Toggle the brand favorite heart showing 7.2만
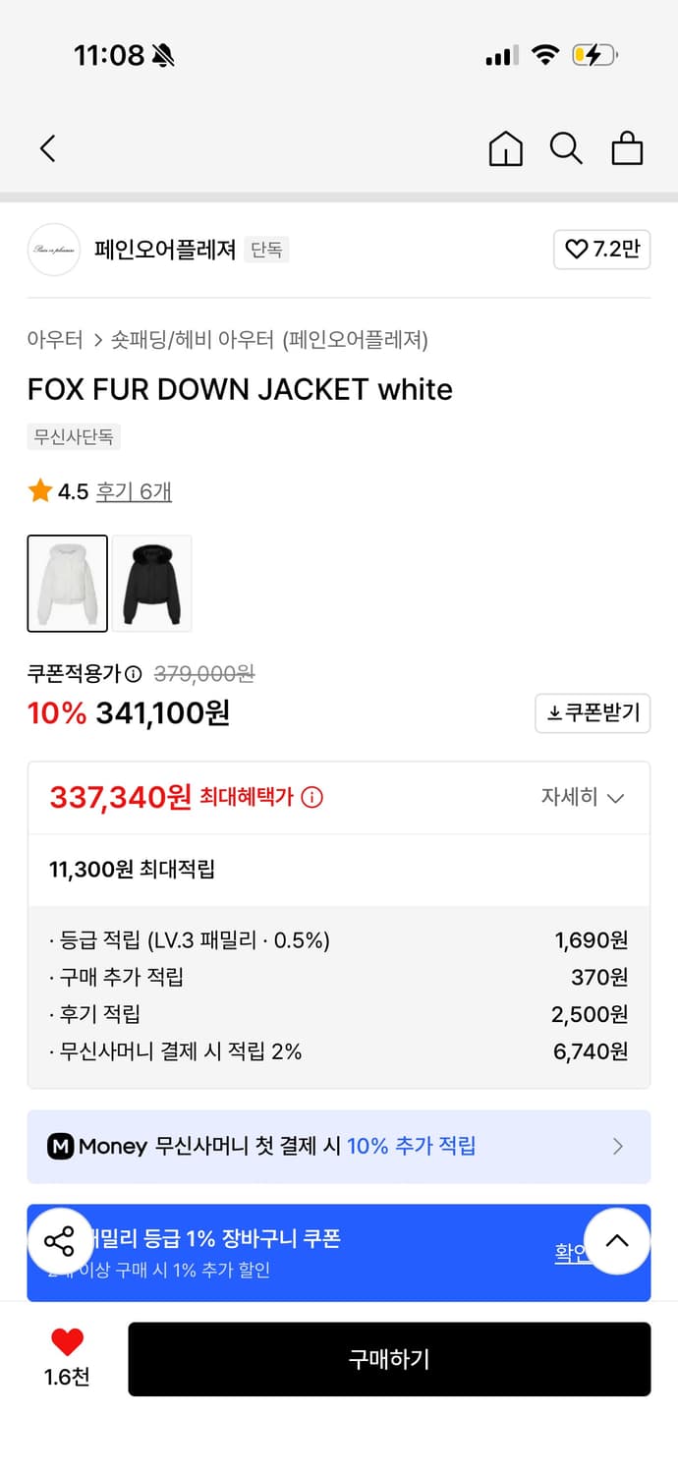The width and height of the screenshot is (678, 1474). tap(602, 251)
